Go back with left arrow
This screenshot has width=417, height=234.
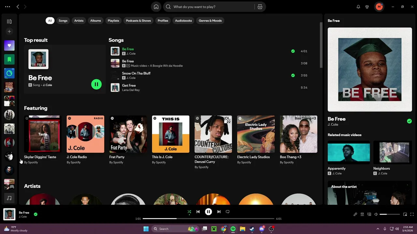tap(18, 7)
